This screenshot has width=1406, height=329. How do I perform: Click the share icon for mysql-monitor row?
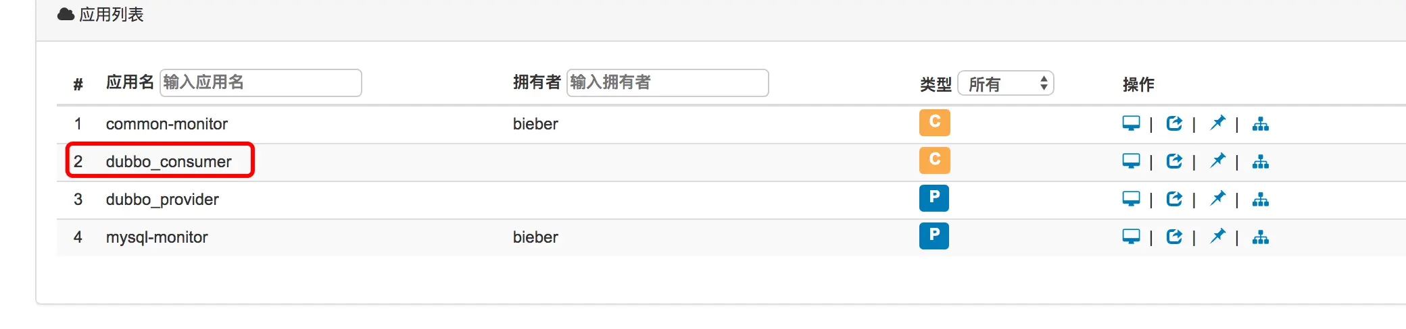click(1174, 237)
